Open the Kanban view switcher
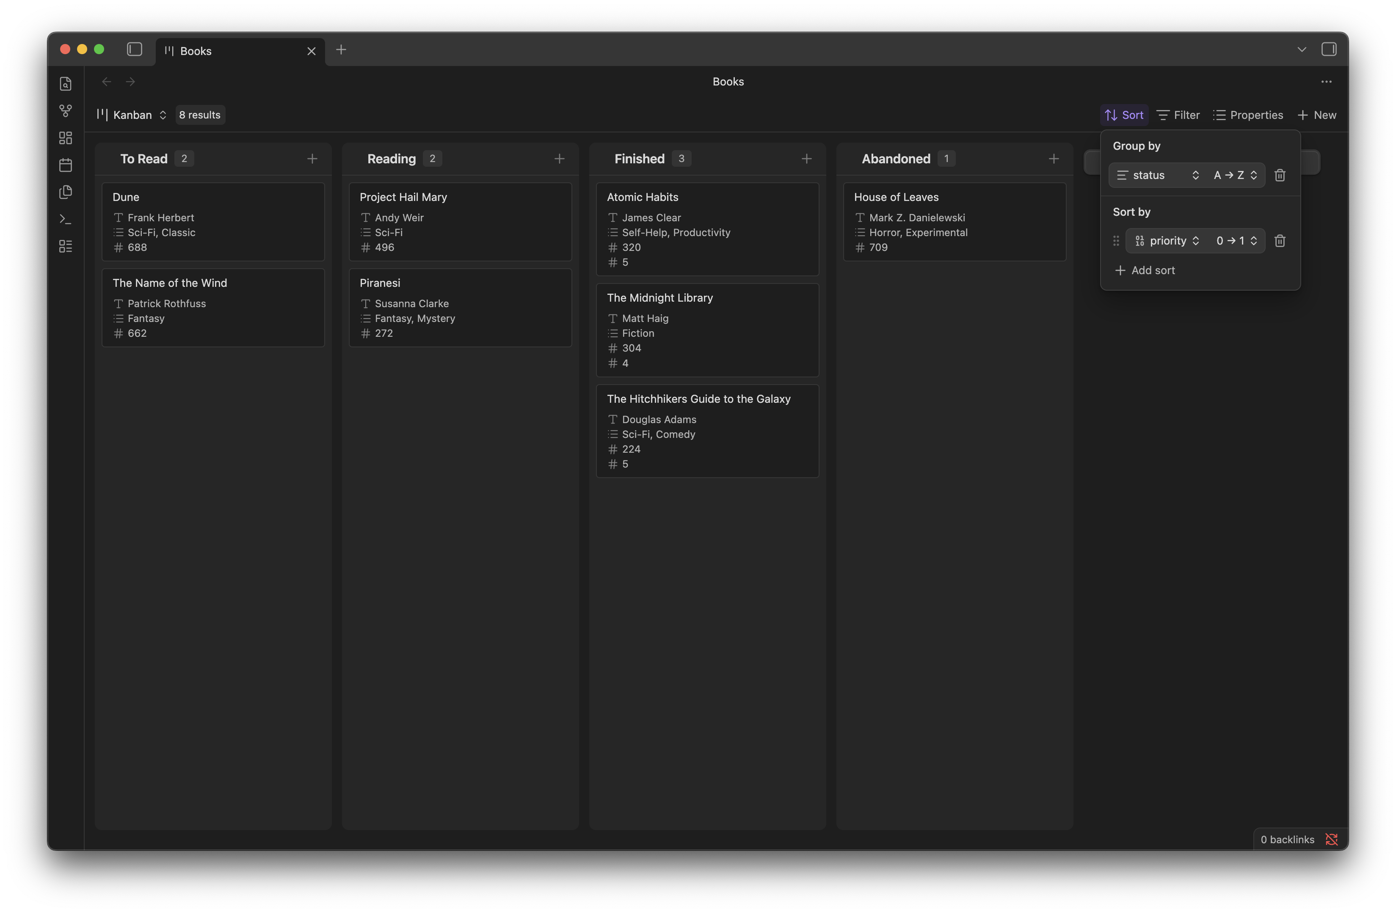 pos(131,114)
